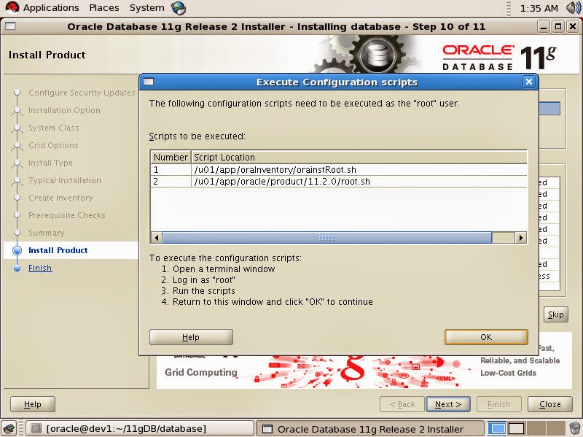This screenshot has height=437, width=583.
Task: Maximize the Oracle installer window
Action: tap(558, 26)
